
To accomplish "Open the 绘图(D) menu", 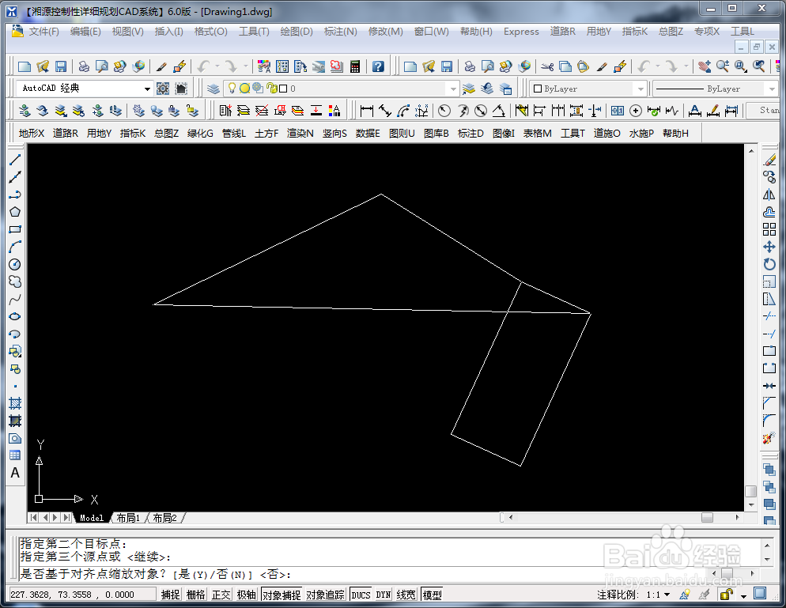I will pos(297,32).
